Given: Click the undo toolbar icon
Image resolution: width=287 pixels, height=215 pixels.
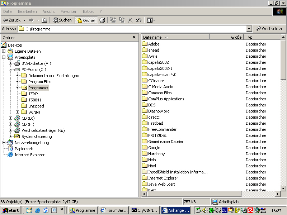Looking at the screenshot, I should tap(138, 20).
